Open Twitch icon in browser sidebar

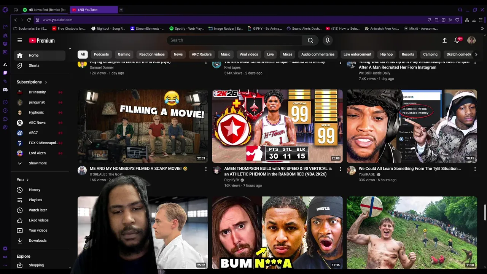point(5,73)
